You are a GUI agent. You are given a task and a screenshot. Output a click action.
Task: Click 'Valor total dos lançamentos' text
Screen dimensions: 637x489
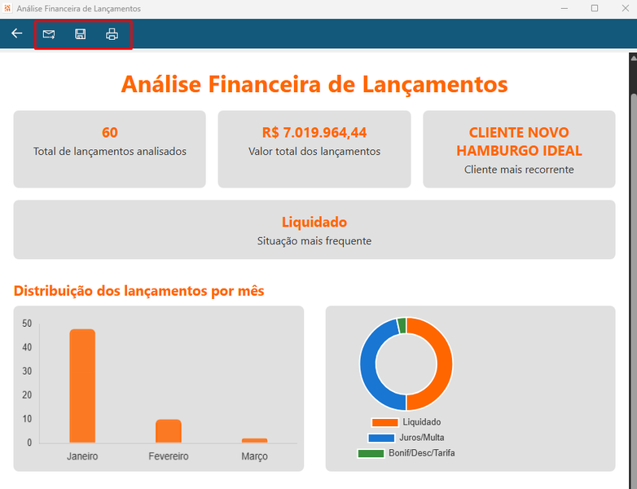[314, 152]
